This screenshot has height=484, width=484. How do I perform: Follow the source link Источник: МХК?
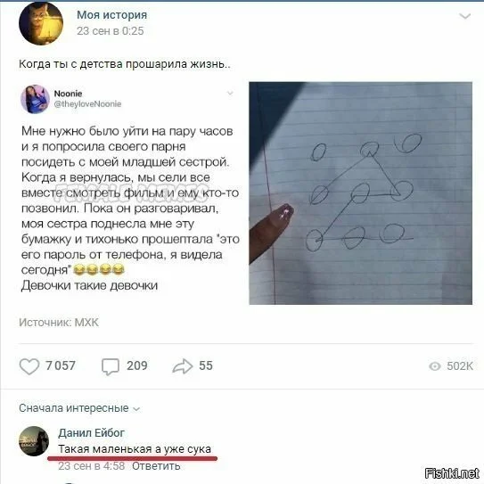point(59,323)
